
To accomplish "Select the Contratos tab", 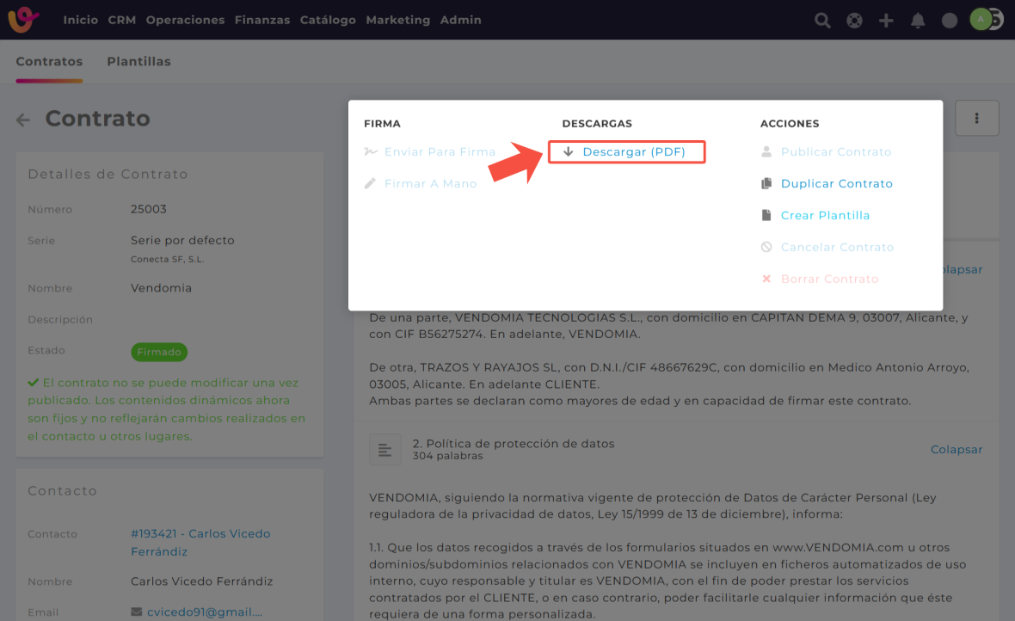I will 49,62.
